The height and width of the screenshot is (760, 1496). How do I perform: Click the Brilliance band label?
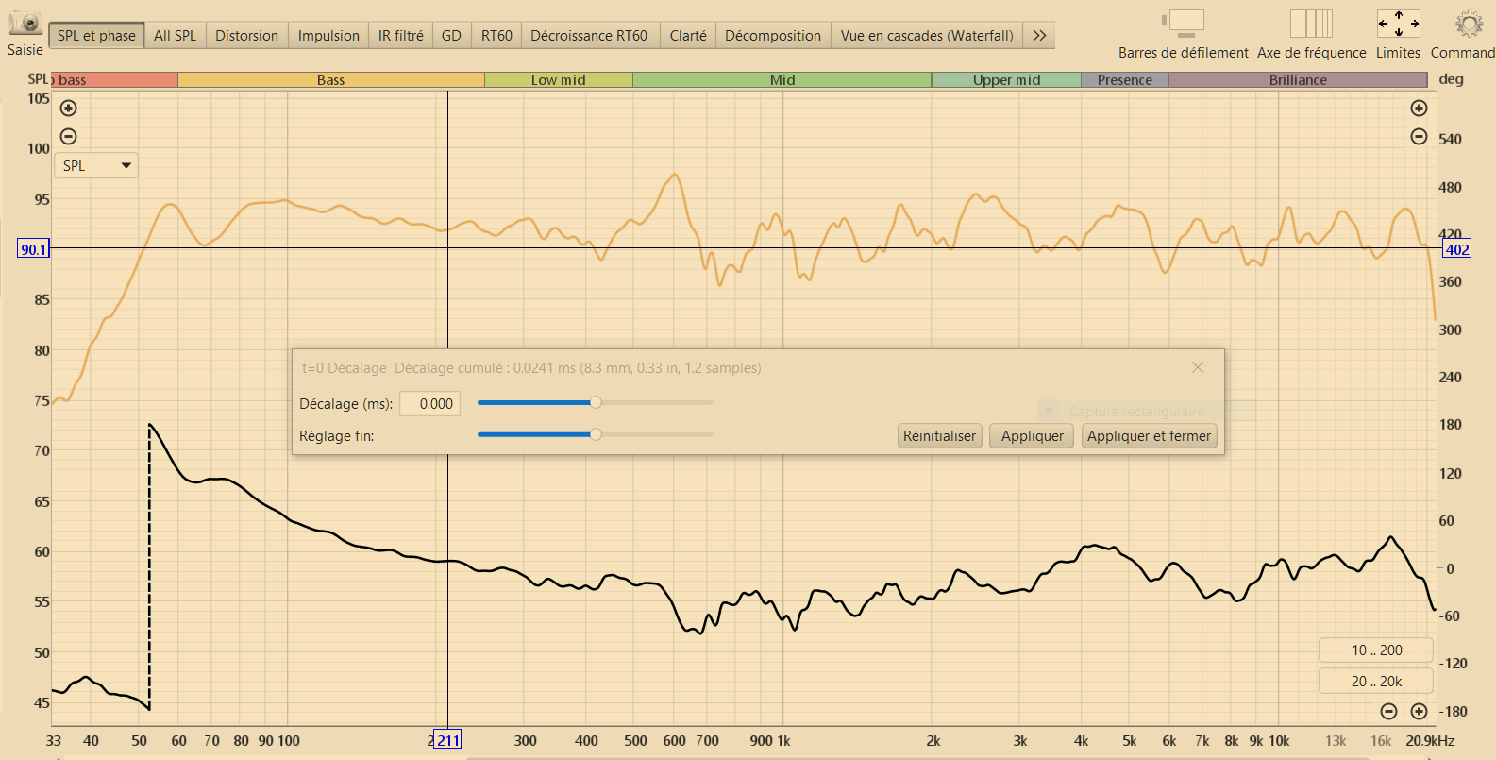pyautogui.click(x=1298, y=80)
